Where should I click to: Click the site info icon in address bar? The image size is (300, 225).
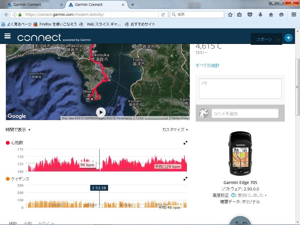tap(15, 15)
